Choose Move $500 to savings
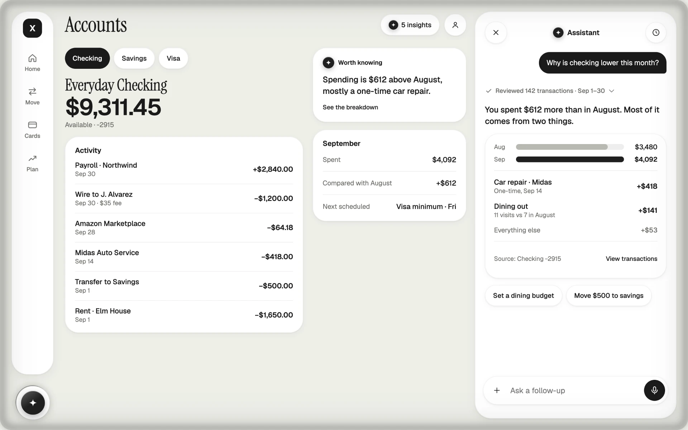Viewport: 688px width, 430px height. tap(608, 296)
